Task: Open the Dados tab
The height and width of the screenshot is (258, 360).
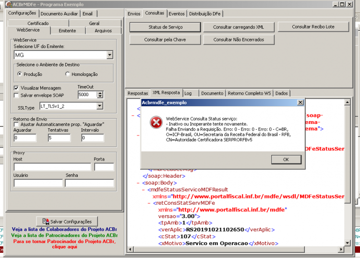Action: tap(281, 93)
